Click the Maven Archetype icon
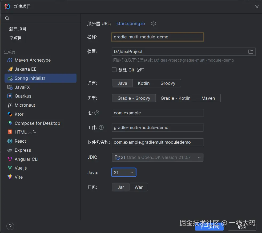Screen dimensions: 262x233 point(10,60)
